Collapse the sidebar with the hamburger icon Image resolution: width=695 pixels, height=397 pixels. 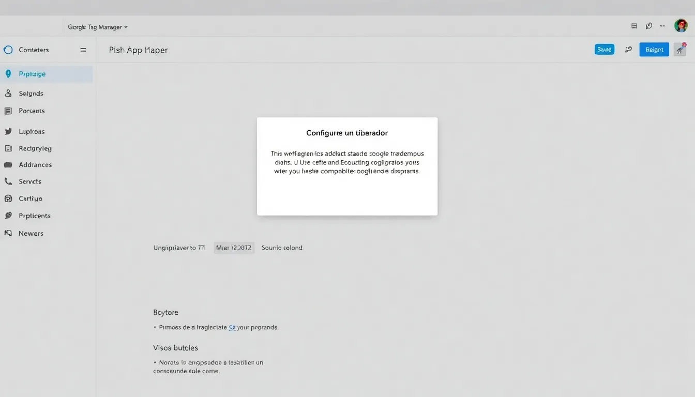tap(83, 50)
